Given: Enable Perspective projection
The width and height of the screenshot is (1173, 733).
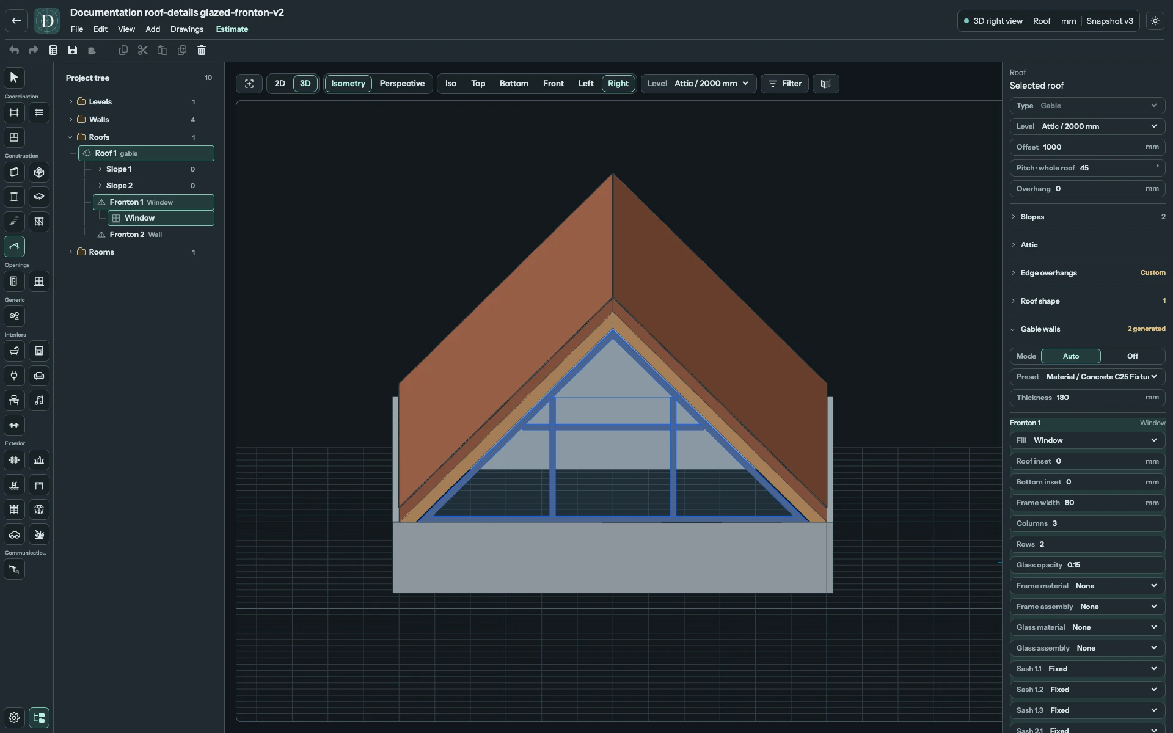Looking at the screenshot, I should coord(402,84).
